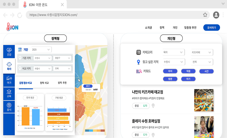Screen dimensions: 227x138
Task: Select the 여가 leisure sidebar icon
Action: pyautogui.click(x=9, y=79)
